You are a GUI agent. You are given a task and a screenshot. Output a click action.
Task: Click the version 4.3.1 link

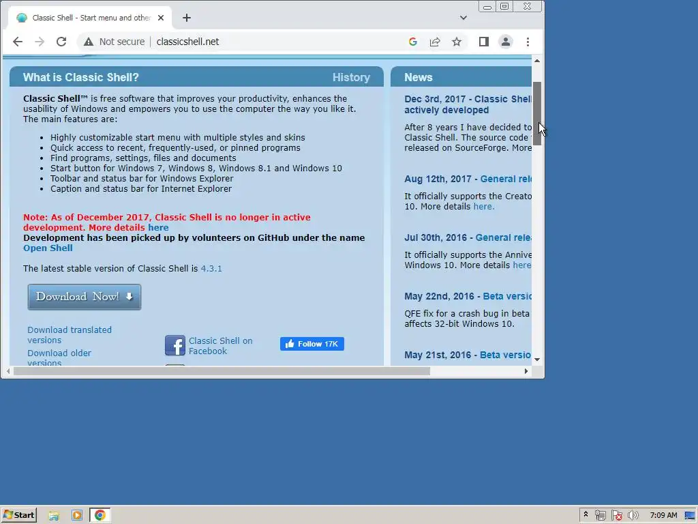(x=211, y=269)
